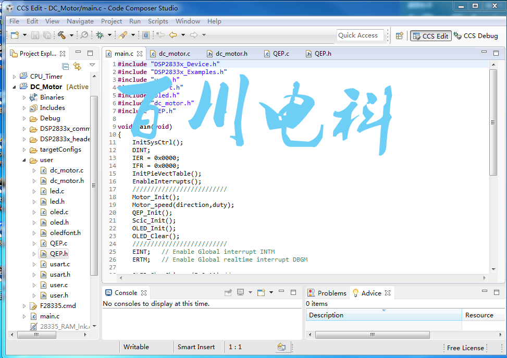The width and height of the screenshot is (507, 358).
Task: Open the New wizard dropdown arrow
Action: (x=24, y=35)
